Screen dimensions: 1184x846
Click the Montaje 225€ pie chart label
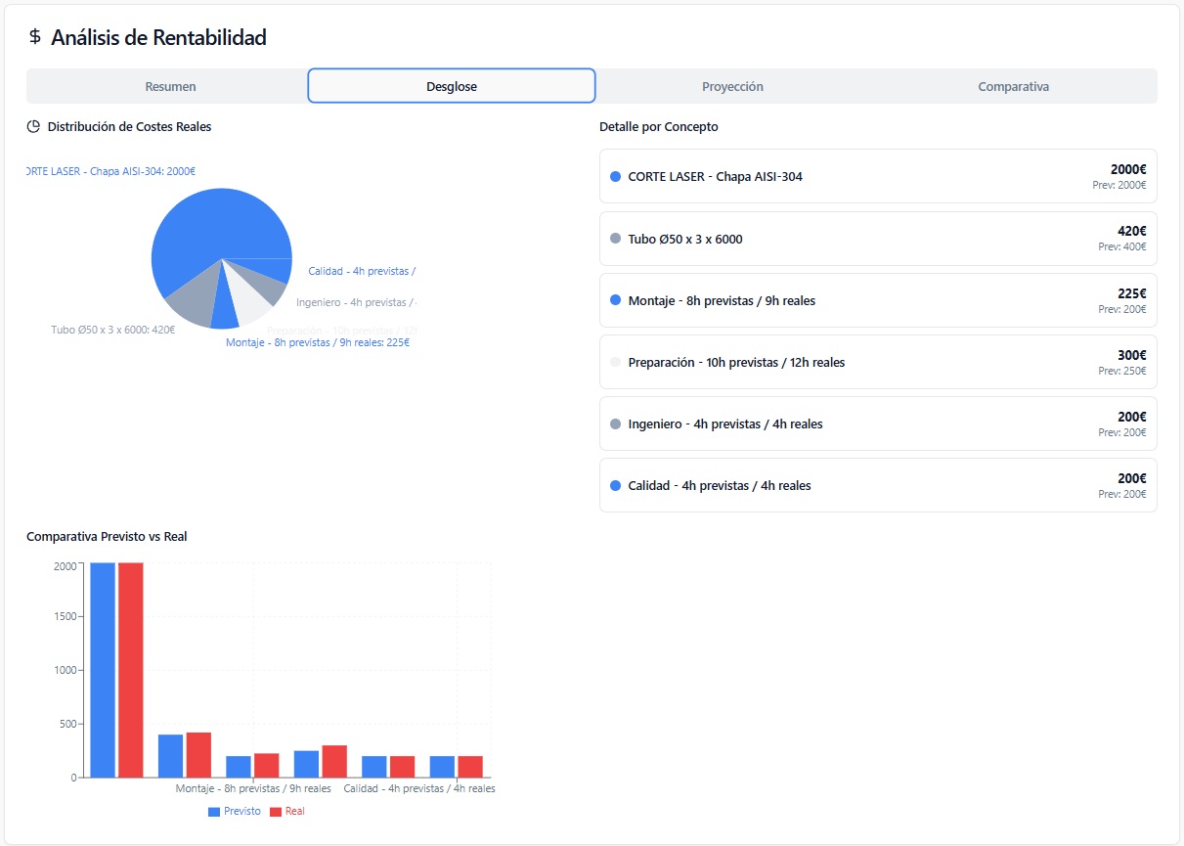tap(317, 342)
